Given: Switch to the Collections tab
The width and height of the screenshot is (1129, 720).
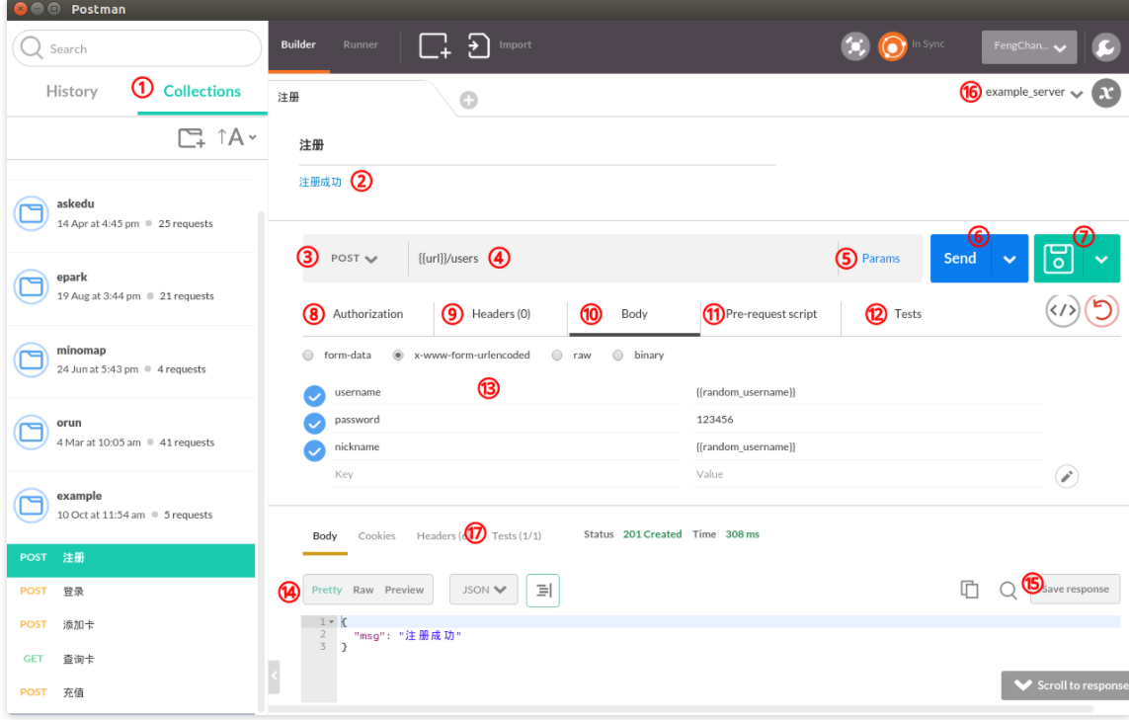Looking at the screenshot, I should coord(202,92).
